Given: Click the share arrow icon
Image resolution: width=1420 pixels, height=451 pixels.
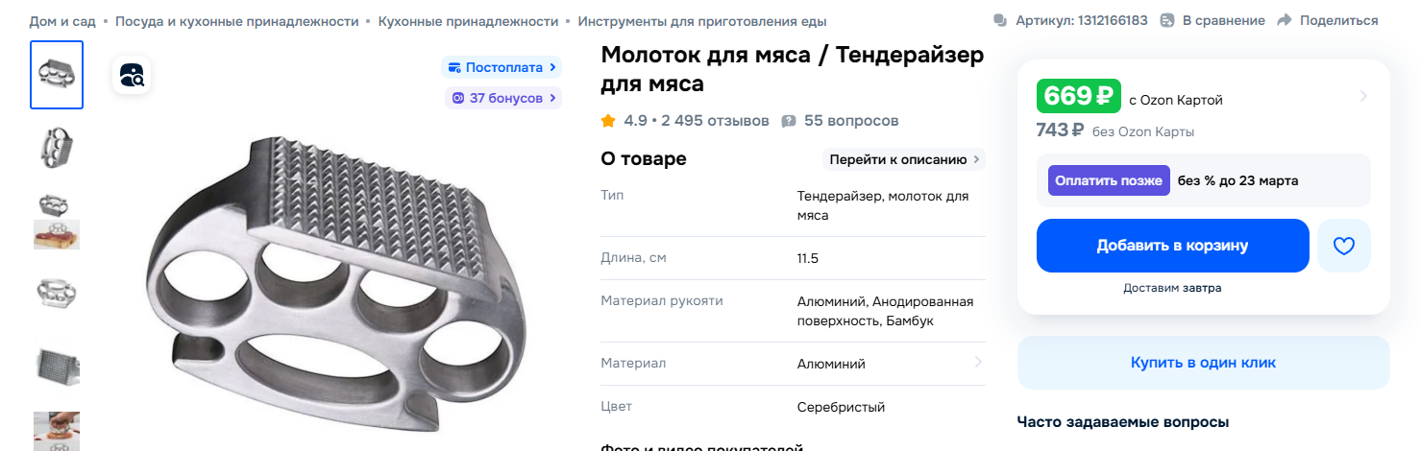Looking at the screenshot, I should point(1285,20).
